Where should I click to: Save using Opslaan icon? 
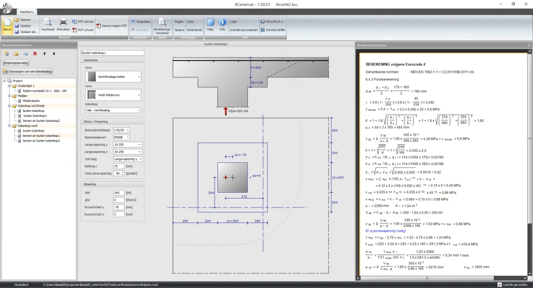pos(22,26)
